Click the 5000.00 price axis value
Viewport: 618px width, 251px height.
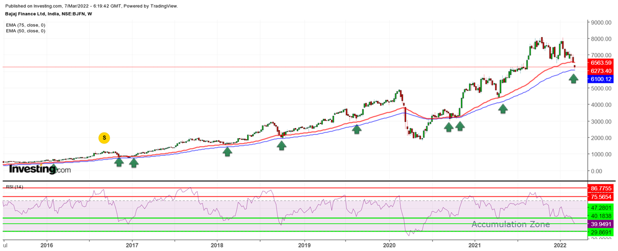point(602,88)
